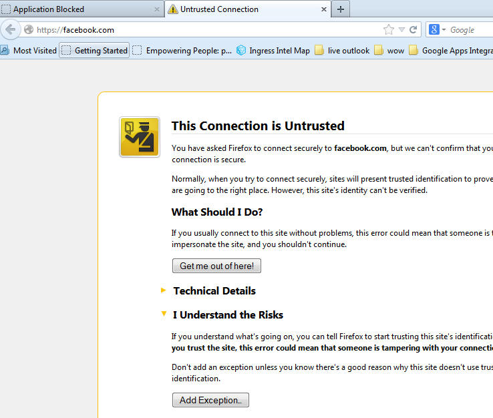Open the Google Apps Integration folder
The width and height of the screenshot is (493, 418).
tap(450, 51)
